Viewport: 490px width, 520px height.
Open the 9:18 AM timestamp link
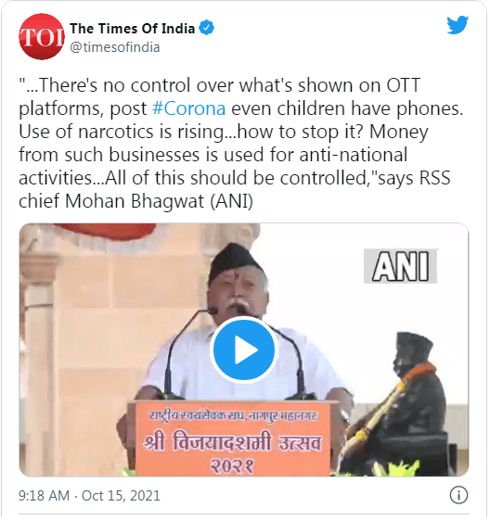point(44,496)
